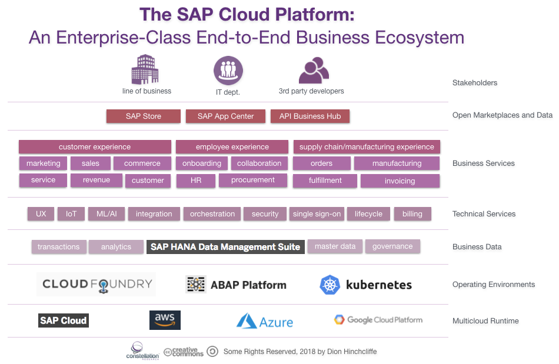Viewport: 559px width, 364px height.
Task: Select the integration technical service
Action: 154,213
